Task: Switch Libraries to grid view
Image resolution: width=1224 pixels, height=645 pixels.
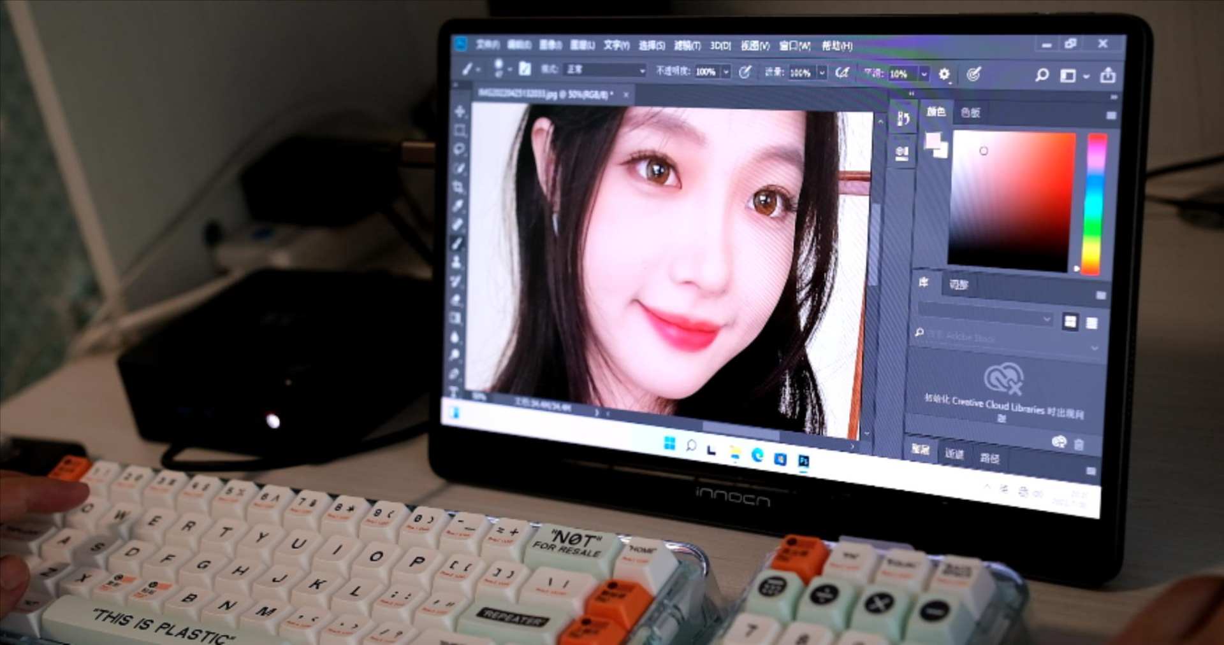Action: tap(1070, 322)
